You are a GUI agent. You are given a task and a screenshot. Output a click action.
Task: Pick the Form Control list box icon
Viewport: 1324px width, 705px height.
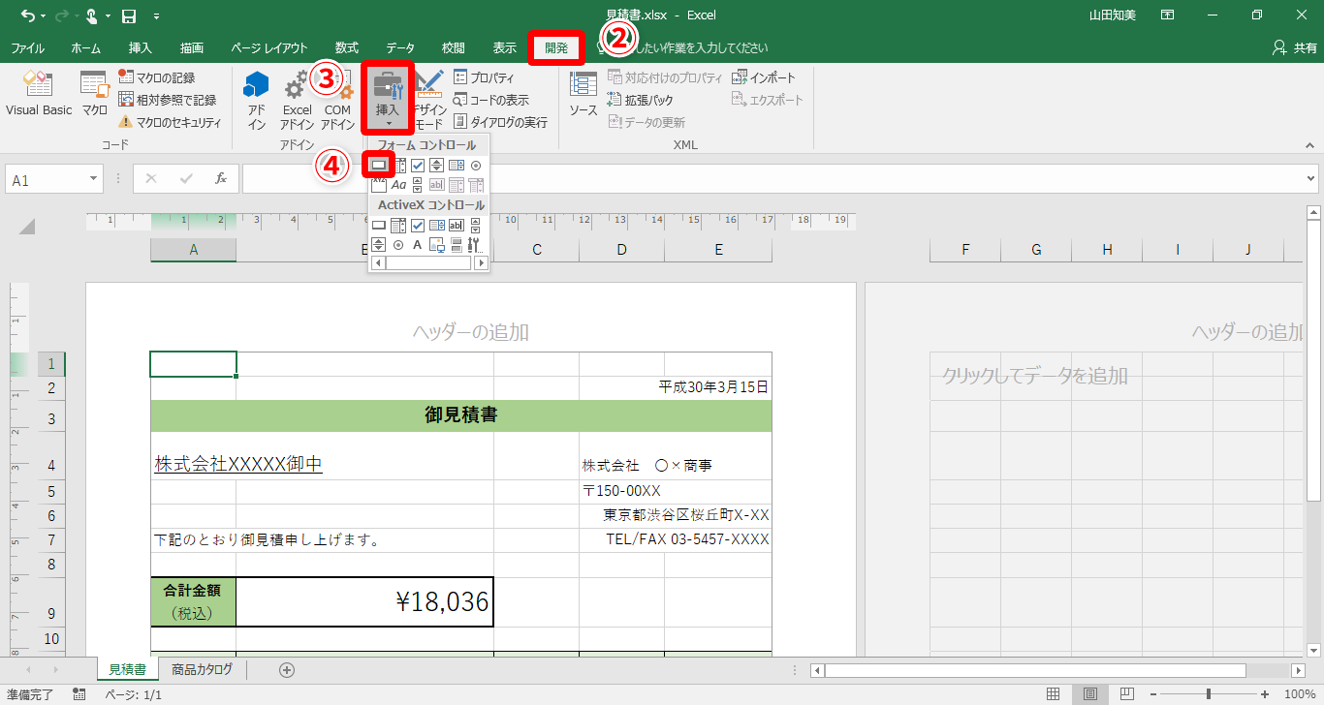point(457,166)
